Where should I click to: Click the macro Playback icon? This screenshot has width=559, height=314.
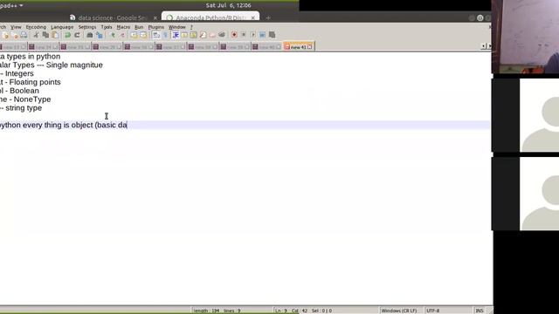[252, 35]
